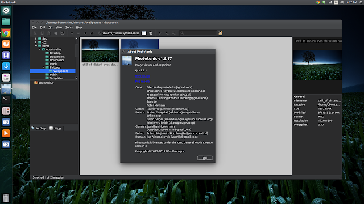This screenshot has height=204, width=364.
Task: Open the Edit menu
Action: 43,27
